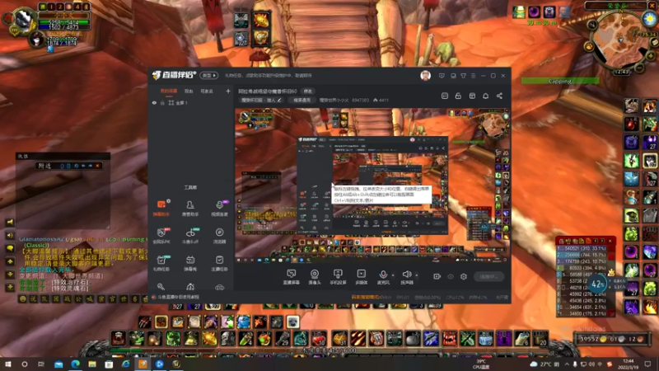Screen dimensions: 659x371
Task: Click the message icon next to the avatar
Action: 442,76
